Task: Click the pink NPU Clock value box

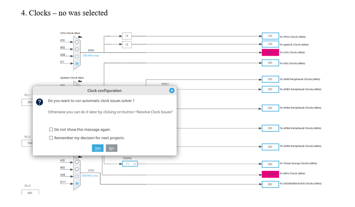Action: coord(270,174)
